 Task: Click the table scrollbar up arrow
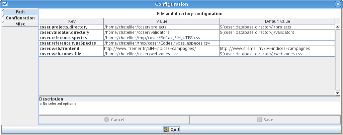338,27
